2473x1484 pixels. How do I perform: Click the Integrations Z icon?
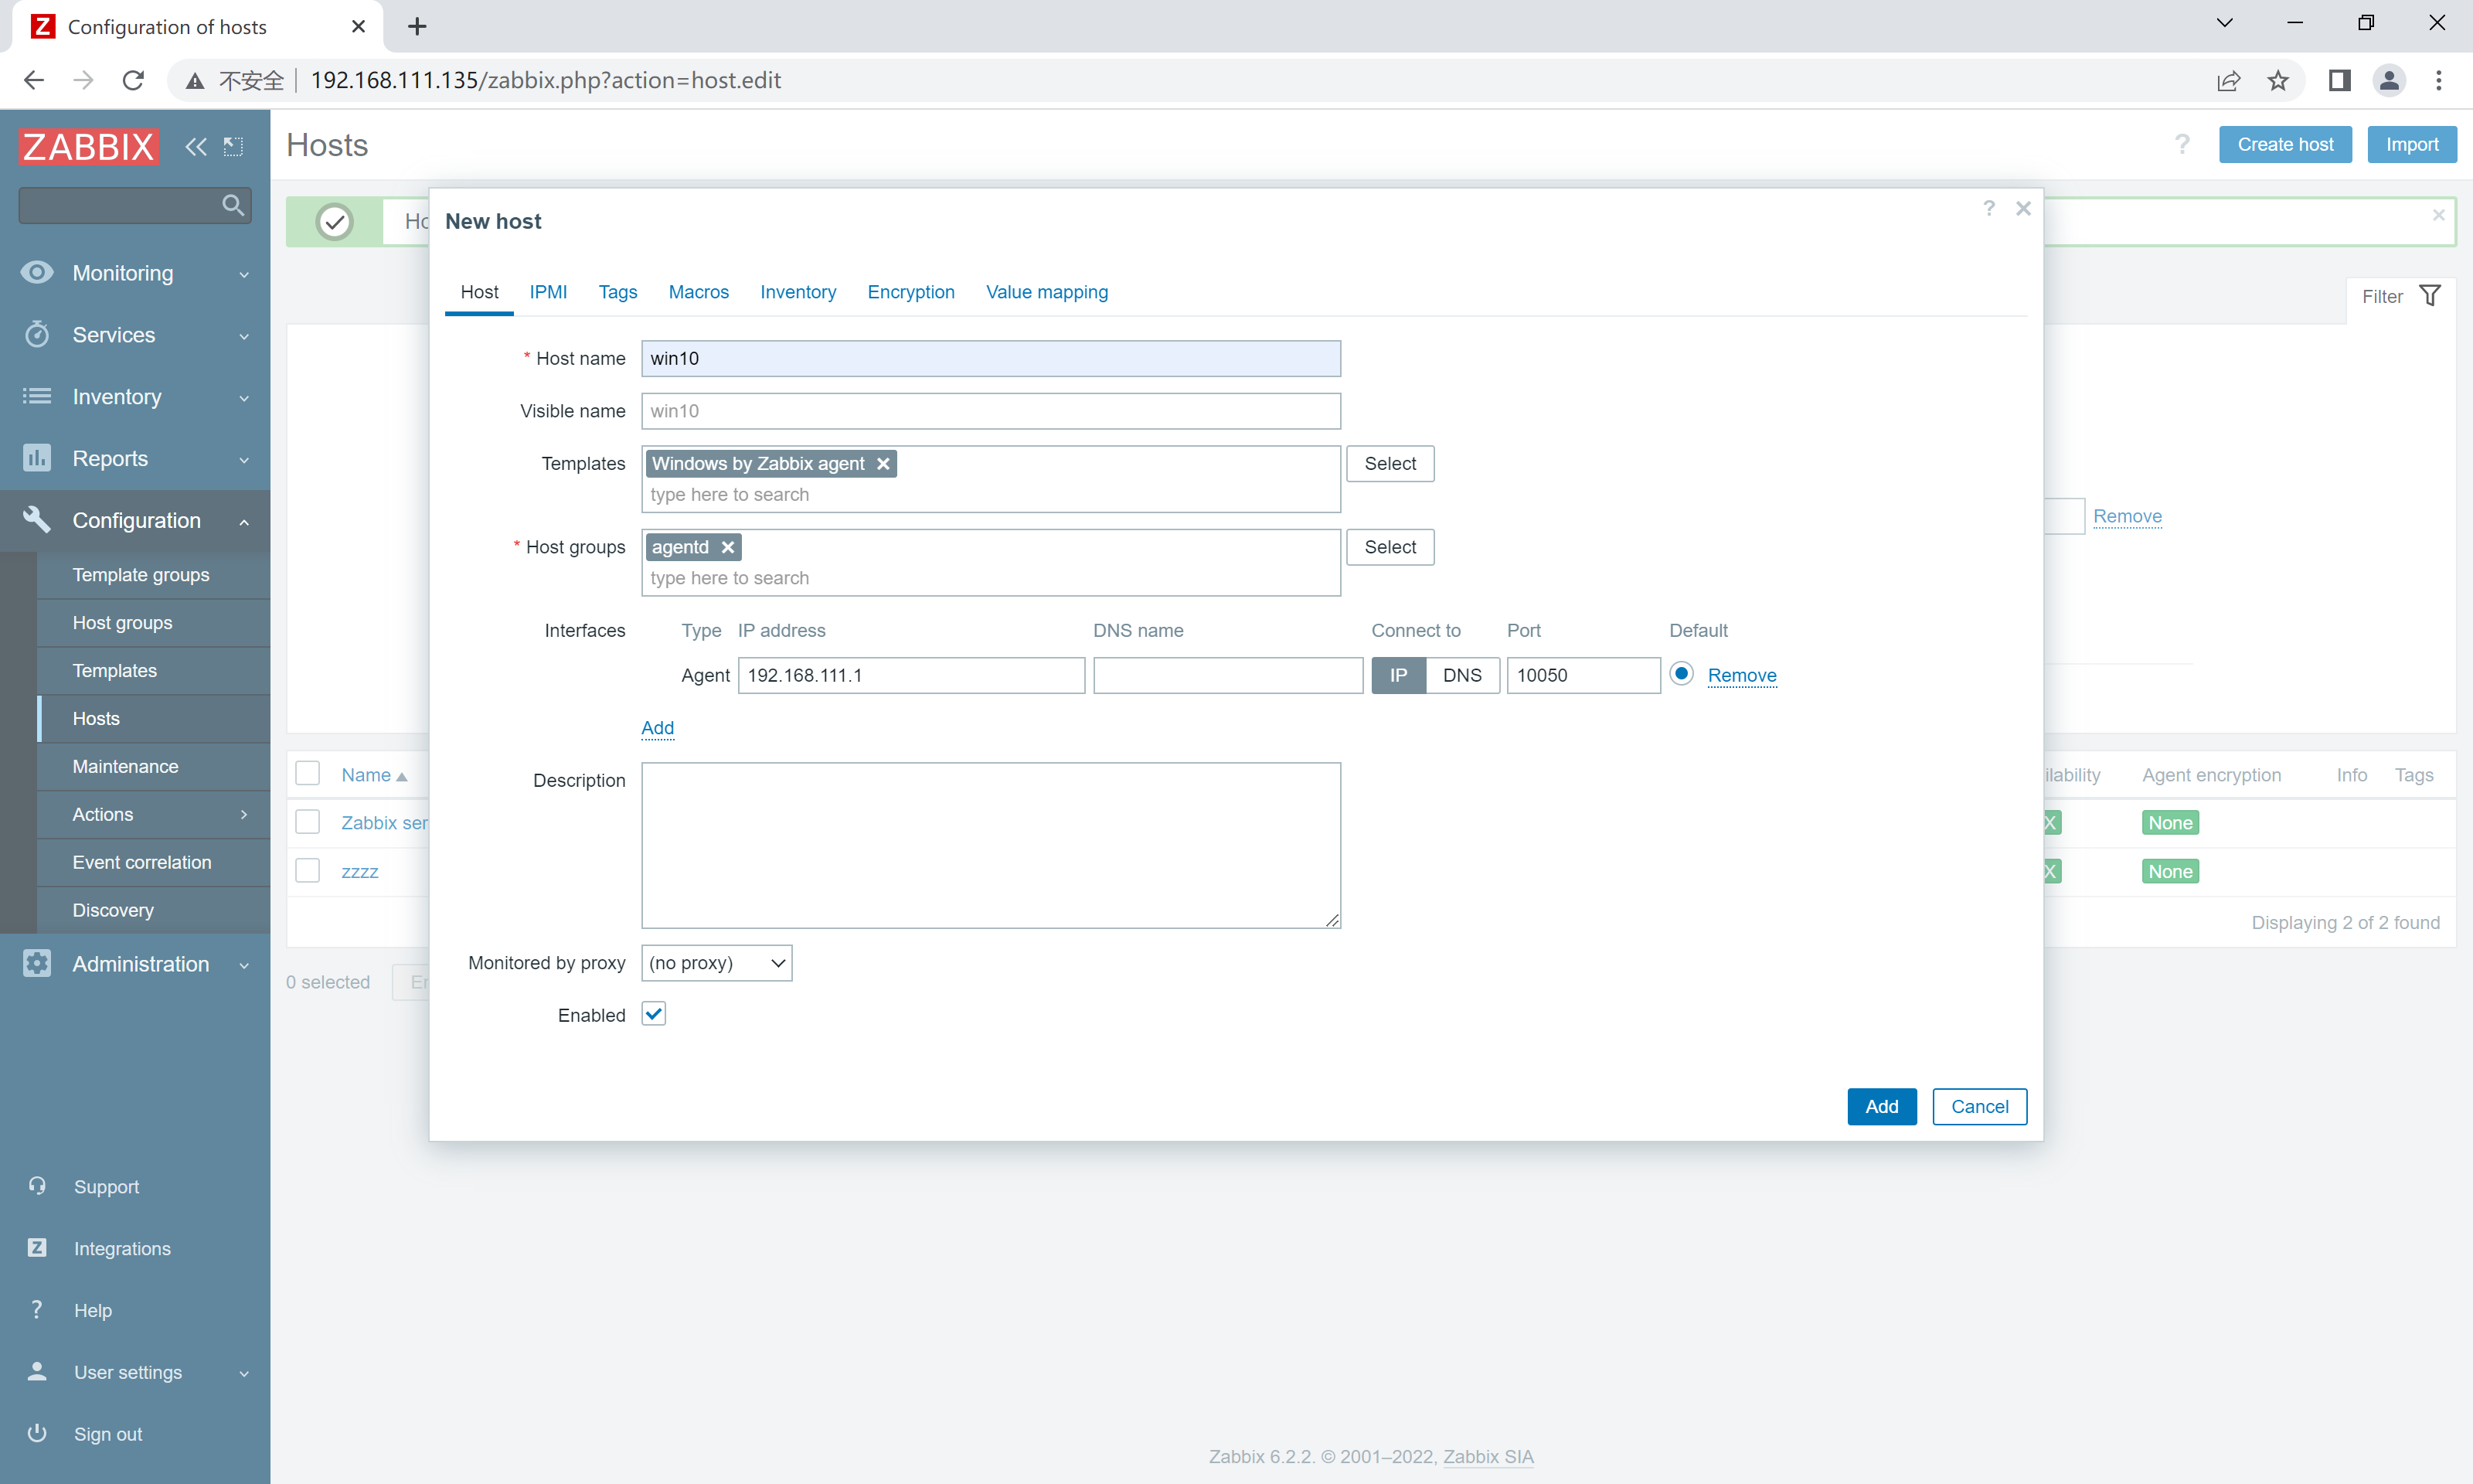(37, 1247)
